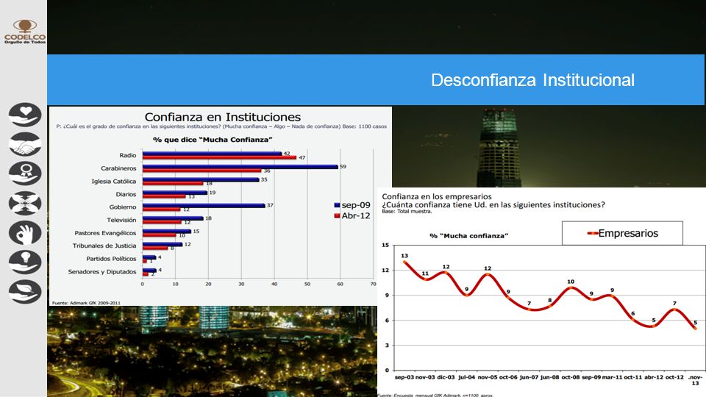Click the Iglesia Católica blue bar value 35
Screen dimensions: 706x397
point(264,179)
